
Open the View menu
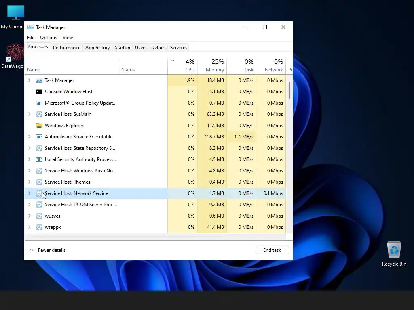click(68, 38)
